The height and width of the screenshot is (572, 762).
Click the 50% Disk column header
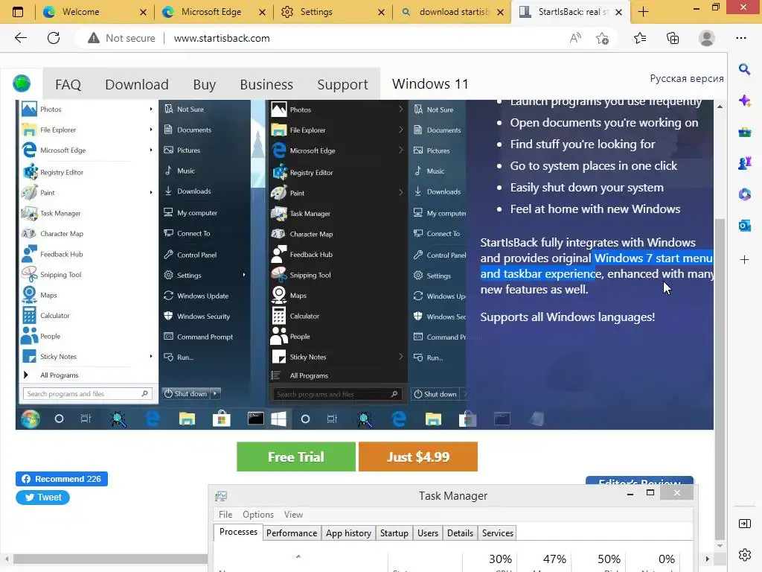[x=599, y=562]
